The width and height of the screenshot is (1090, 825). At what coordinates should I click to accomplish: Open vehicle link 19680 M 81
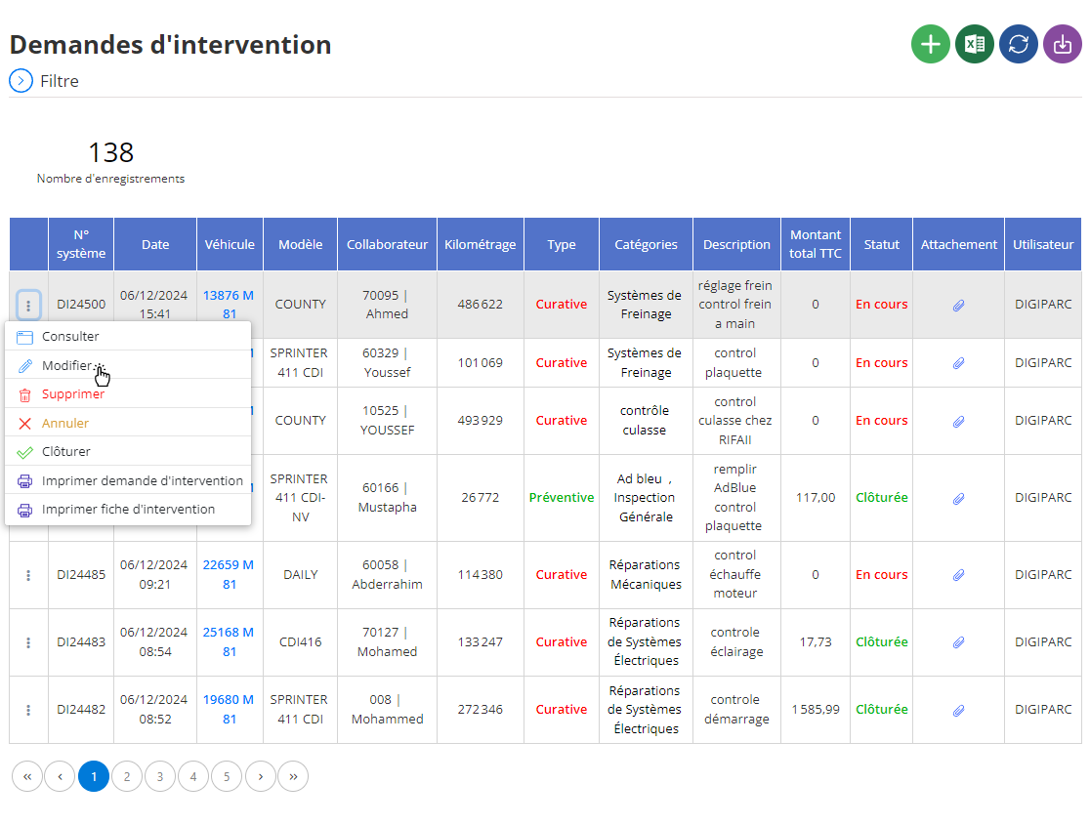point(229,710)
